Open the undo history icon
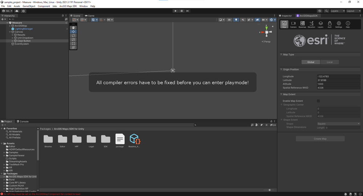Image resolution: width=363 pixels, height=196 pixels. [320, 11]
